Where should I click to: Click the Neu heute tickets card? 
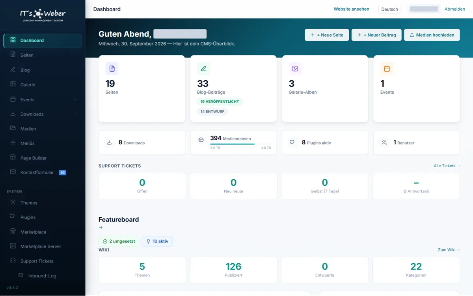[233, 186]
